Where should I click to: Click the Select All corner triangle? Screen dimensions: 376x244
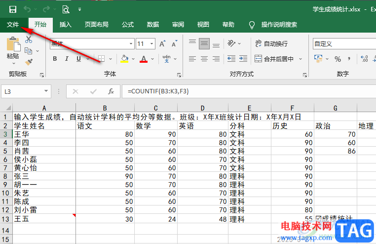click(x=8, y=108)
